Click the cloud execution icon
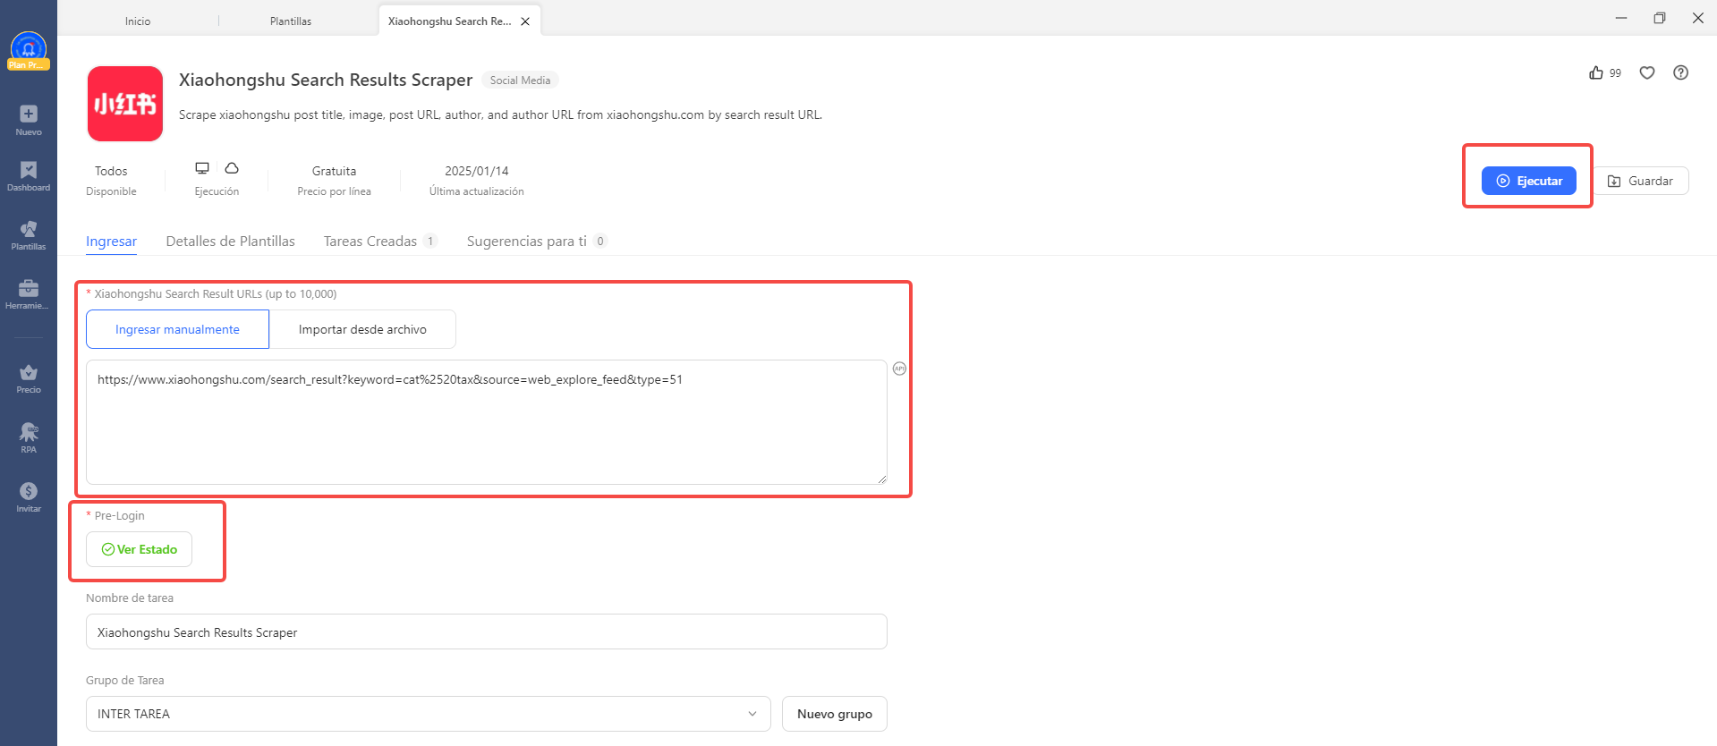This screenshot has height=746, width=1717. [x=232, y=168]
